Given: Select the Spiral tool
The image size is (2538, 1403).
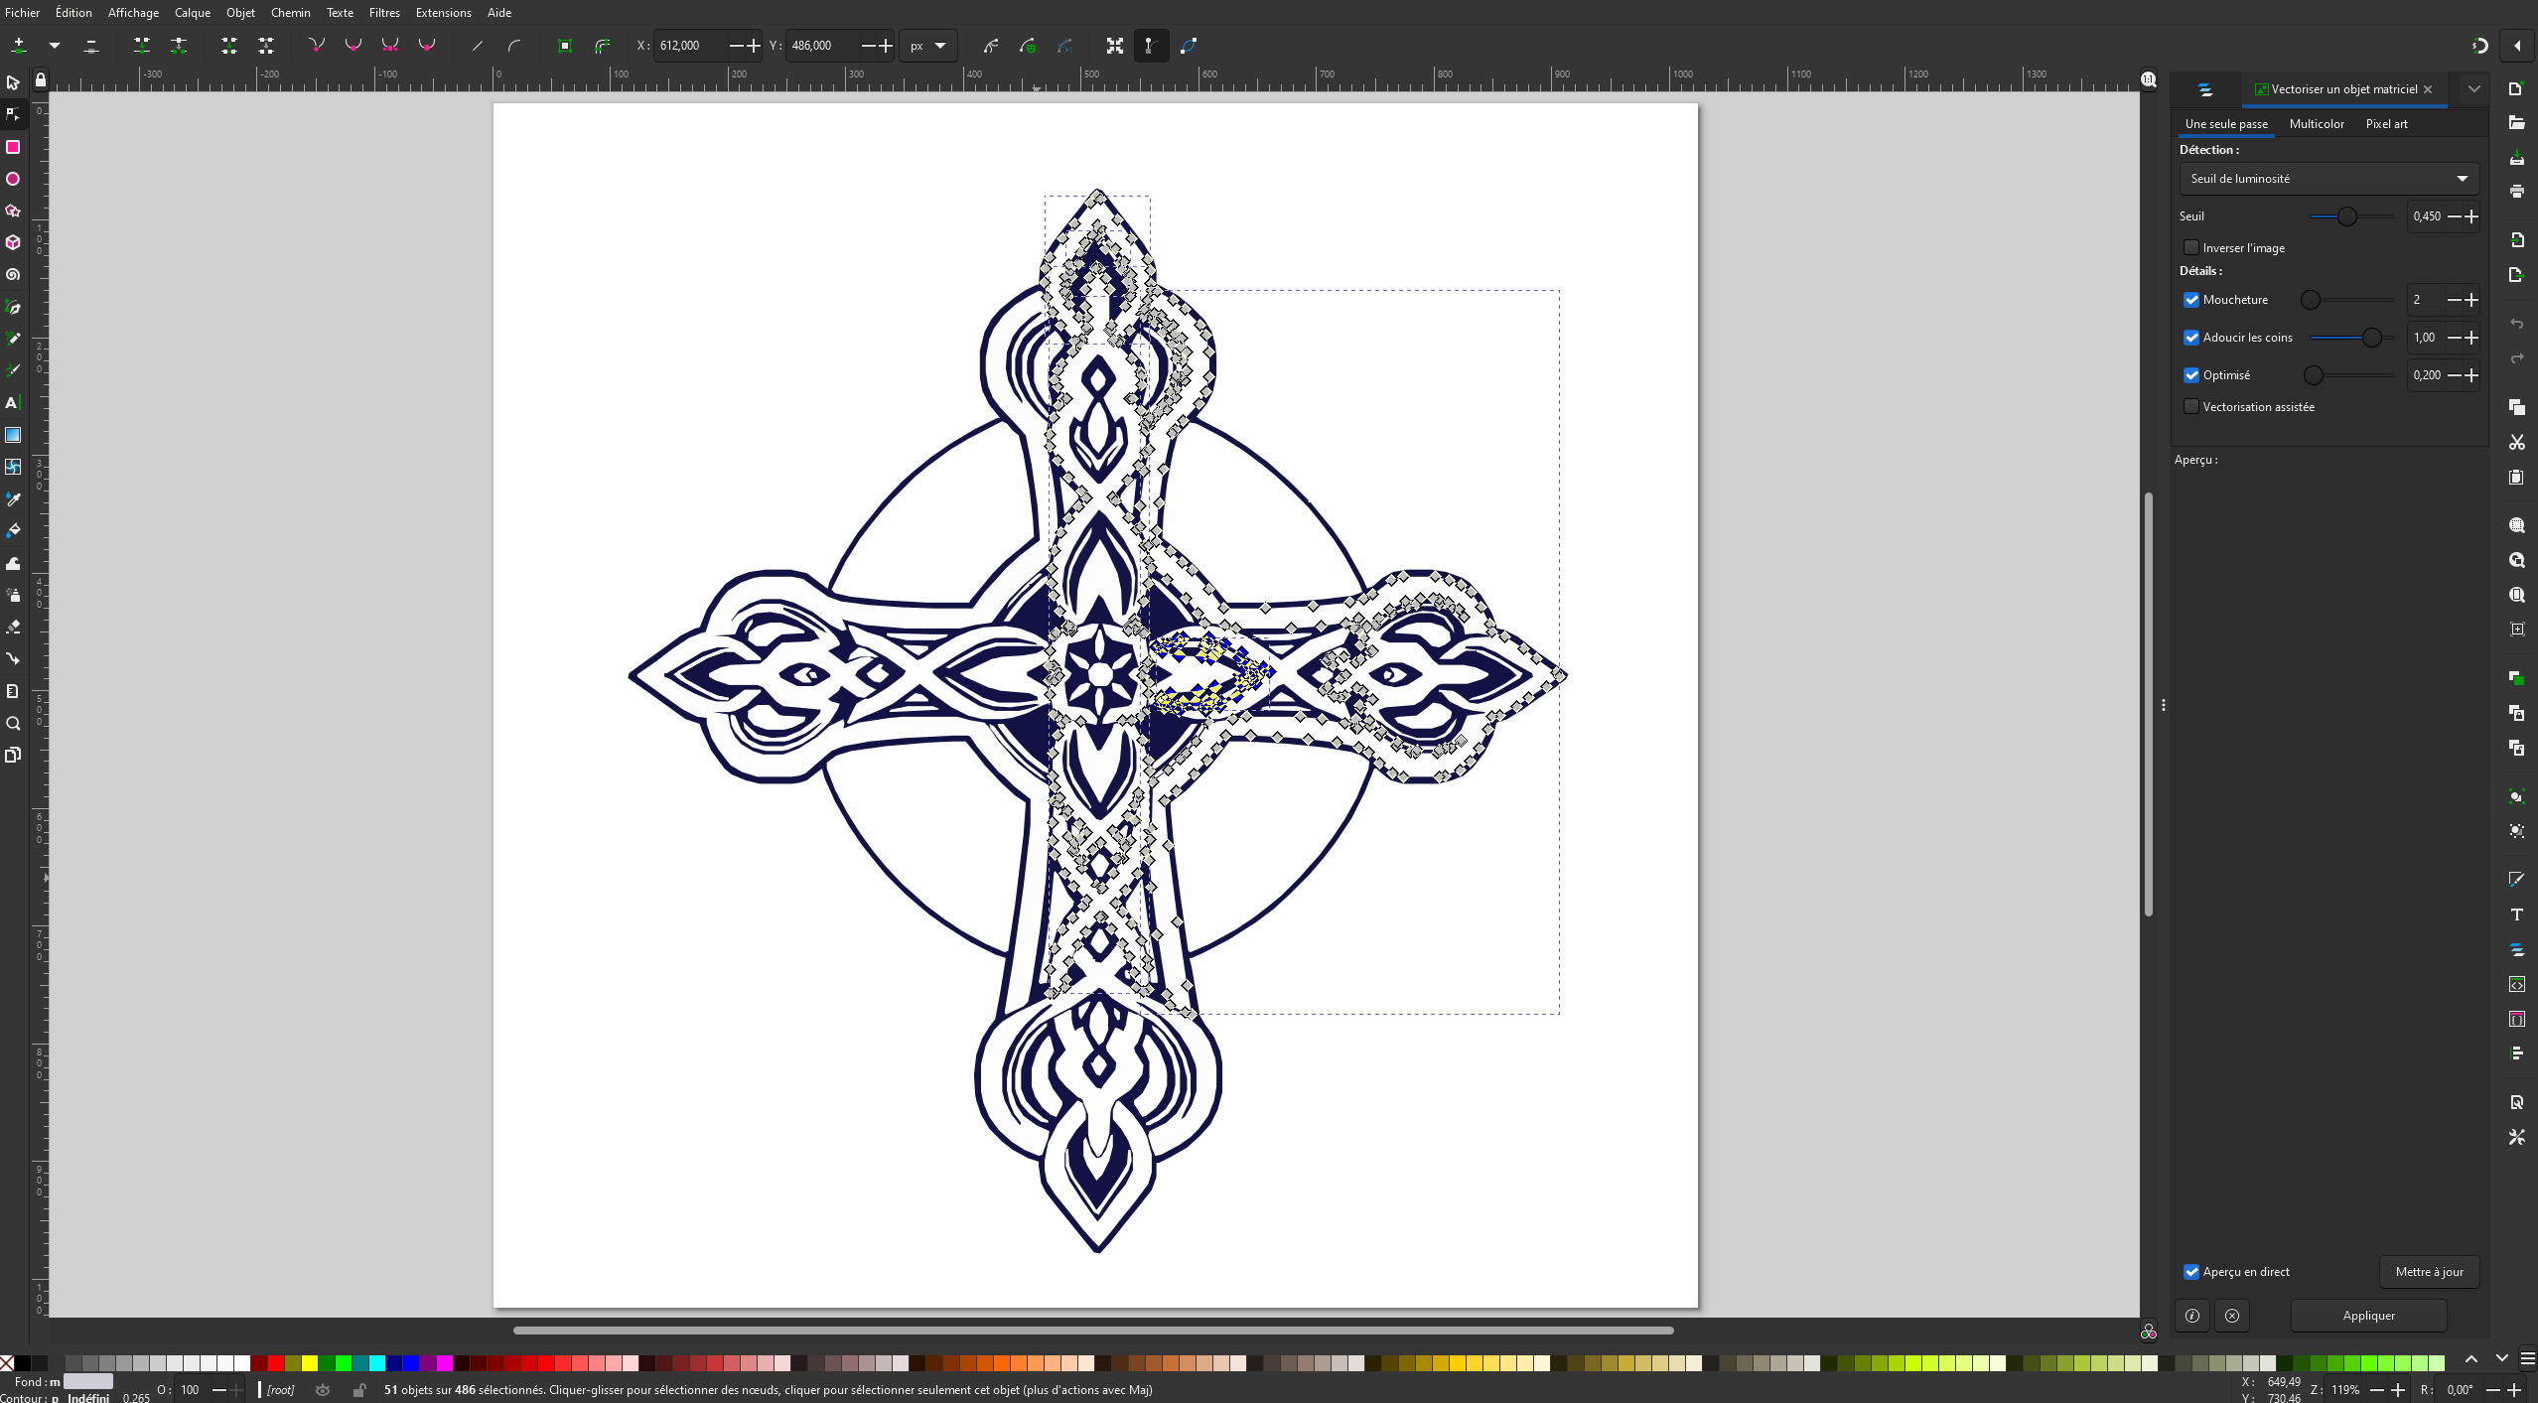Looking at the screenshot, I should 13,275.
